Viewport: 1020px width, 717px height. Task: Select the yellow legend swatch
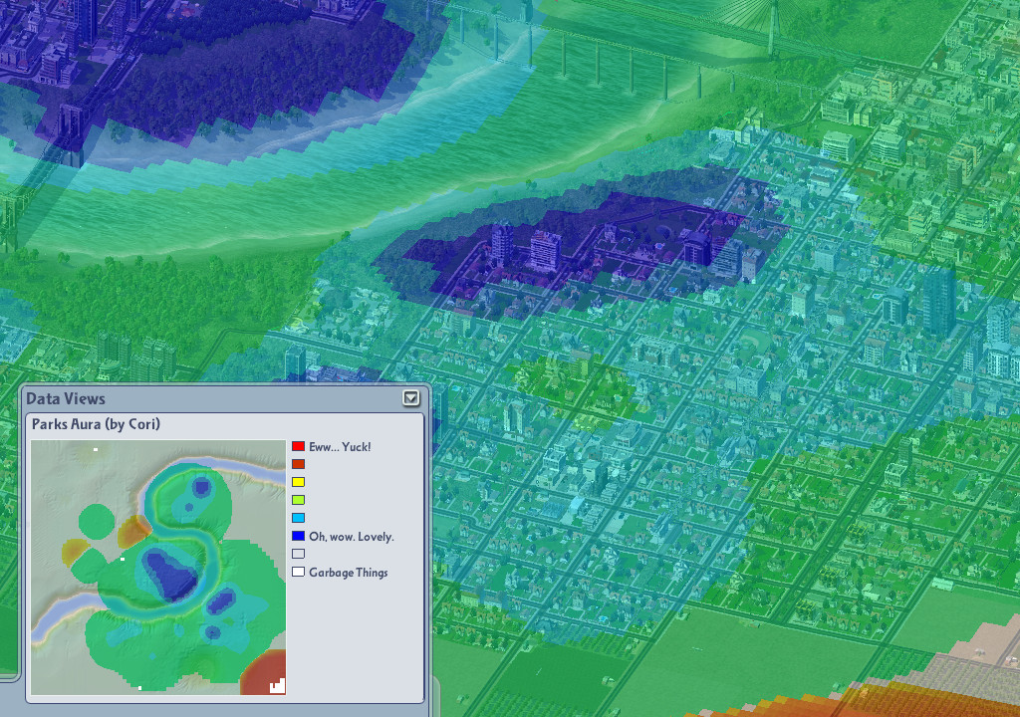click(298, 482)
